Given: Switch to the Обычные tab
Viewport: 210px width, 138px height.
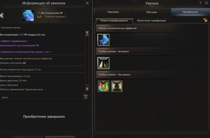Looking at the screenshot, I should [152, 12].
